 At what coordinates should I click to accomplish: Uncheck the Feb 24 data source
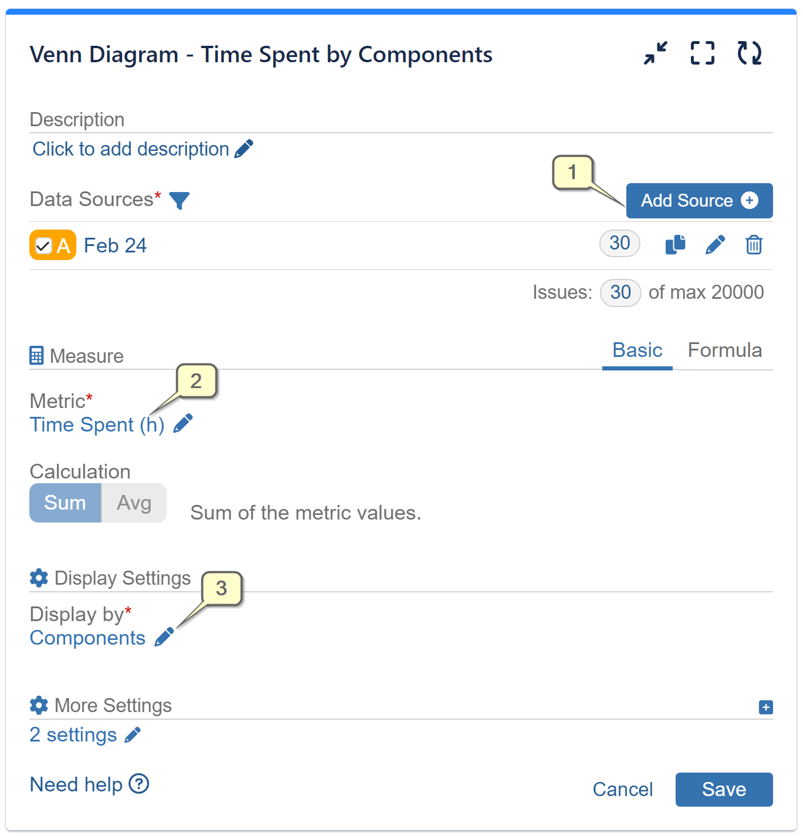[43, 245]
